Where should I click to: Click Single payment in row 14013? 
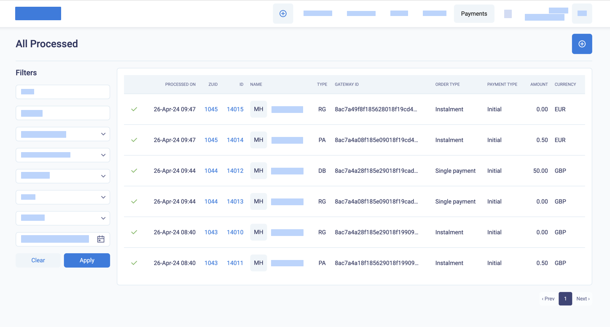coord(455,201)
